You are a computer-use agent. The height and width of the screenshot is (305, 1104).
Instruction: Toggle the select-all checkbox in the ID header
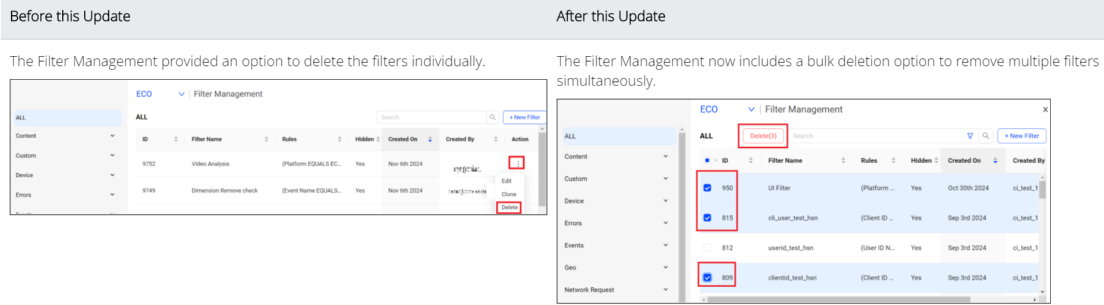point(707,161)
